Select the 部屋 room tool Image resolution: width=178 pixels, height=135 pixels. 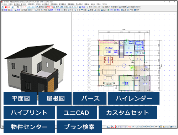point(4,10)
